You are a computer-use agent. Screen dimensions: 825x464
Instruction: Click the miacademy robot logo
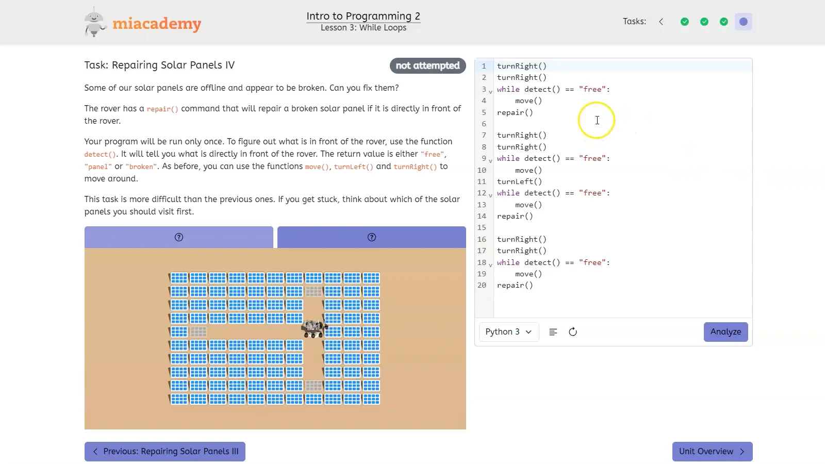94,21
